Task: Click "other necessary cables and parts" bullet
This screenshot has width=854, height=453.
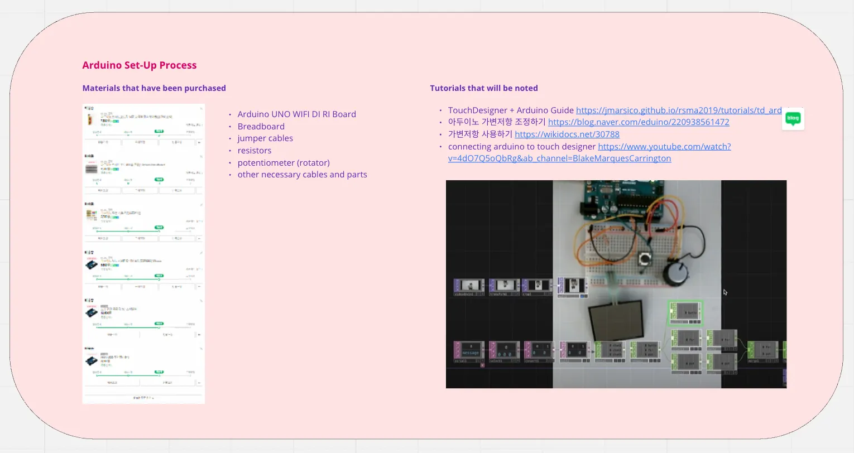Action: click(x=303, y=175)
